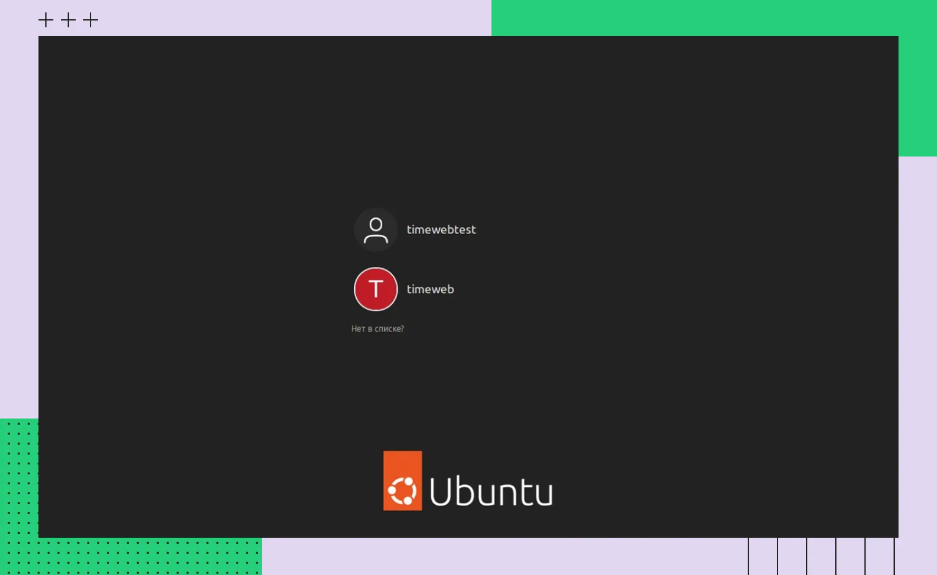937x575 pixels.
Task: Select the timewebtest default user avatar
Action: click(375, 230)
